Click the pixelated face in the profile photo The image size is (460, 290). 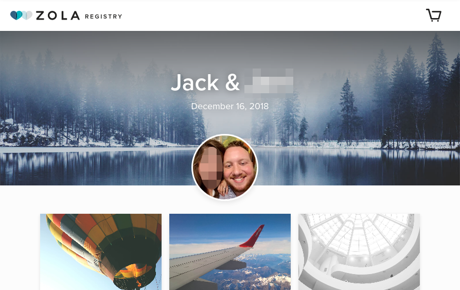(x=210, y=167)
